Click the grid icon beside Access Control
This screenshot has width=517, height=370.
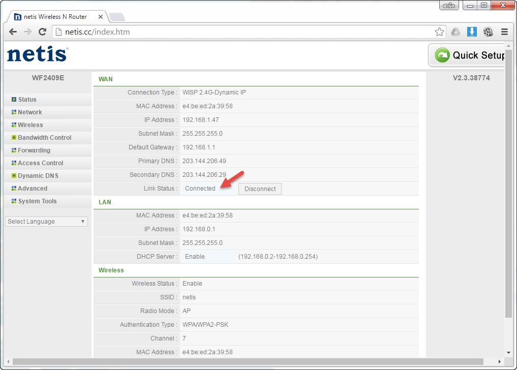pos(14,163)
